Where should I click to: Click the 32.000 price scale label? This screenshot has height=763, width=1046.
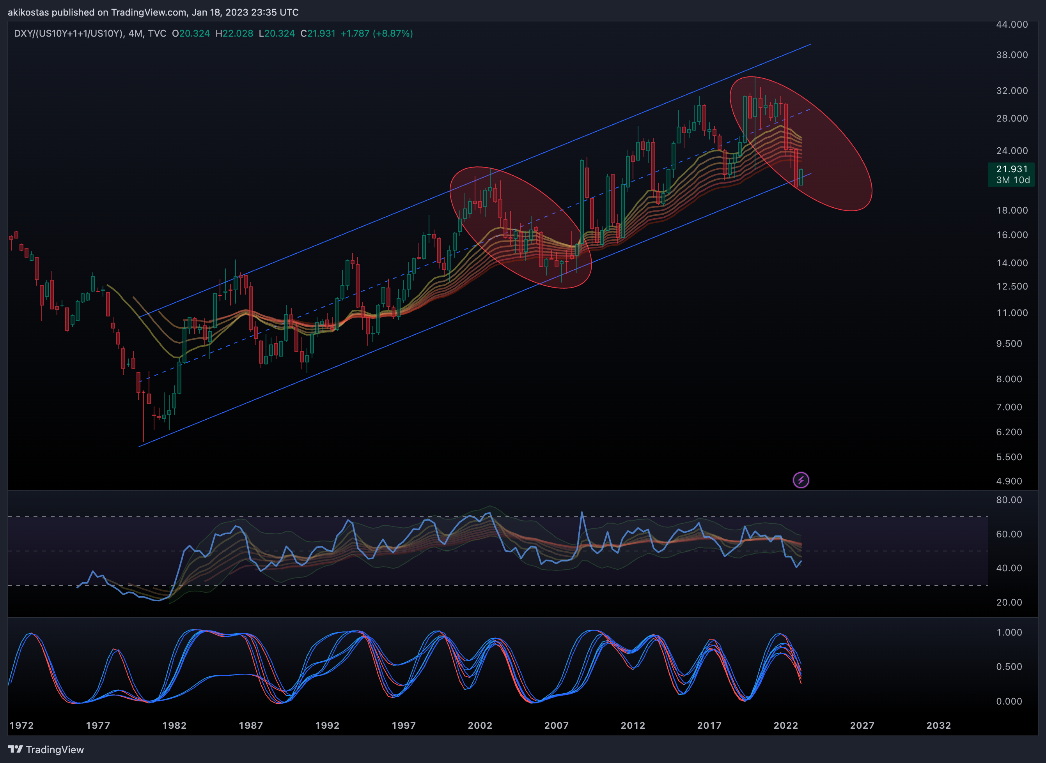(x=1012, y=90)
